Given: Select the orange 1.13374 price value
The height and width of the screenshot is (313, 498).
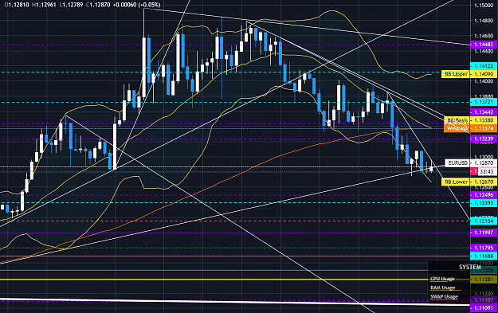Looking at the screenshot, I should [x=484, y=128].
